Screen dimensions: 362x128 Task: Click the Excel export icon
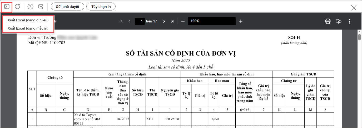click(7, 7)
